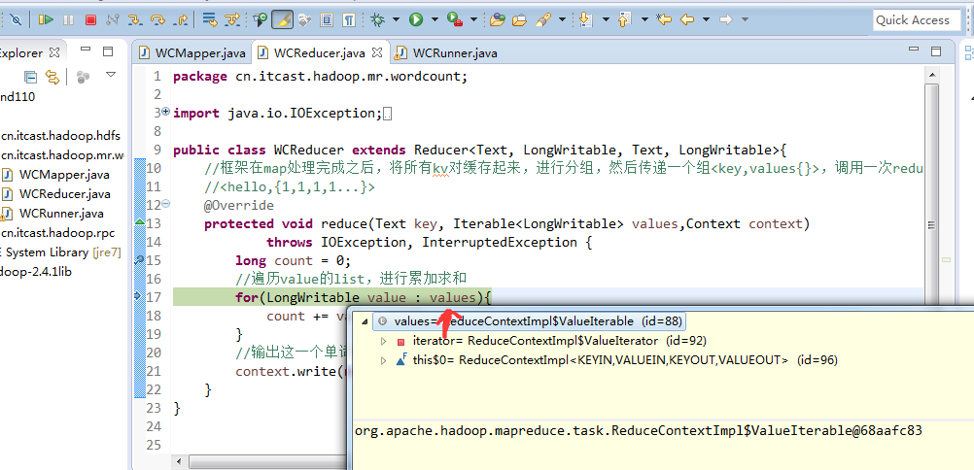Click in the Quick Access field
The width and height of the screenshot is (974, 470).
[x=916, y=20]
